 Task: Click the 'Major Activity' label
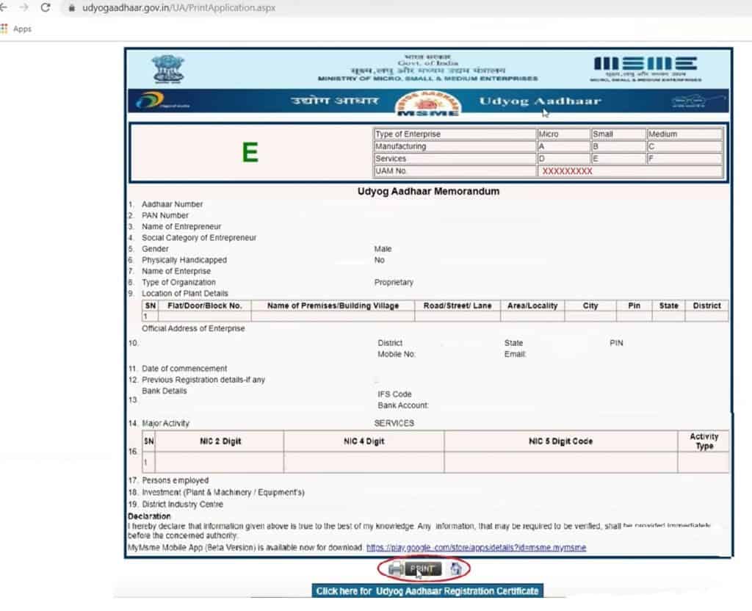coord(165,424)
